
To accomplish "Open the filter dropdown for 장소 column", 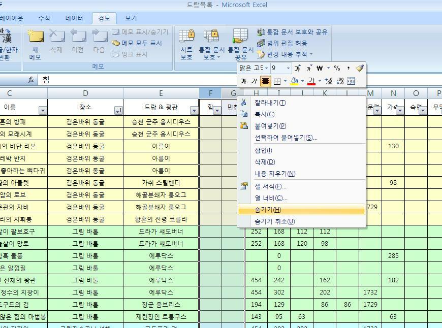I will point(118,111).
